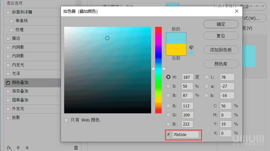
Task: Select 外发光 in the layer style list
Action: pyautogui.click(x=18, y=109)
